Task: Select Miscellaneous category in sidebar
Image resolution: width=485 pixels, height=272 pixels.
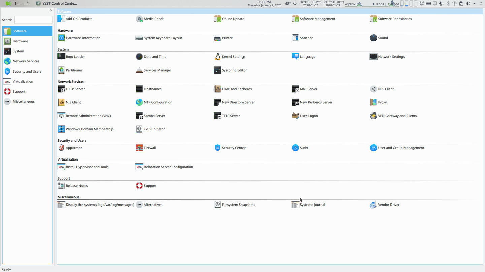Action: point(27,101)
